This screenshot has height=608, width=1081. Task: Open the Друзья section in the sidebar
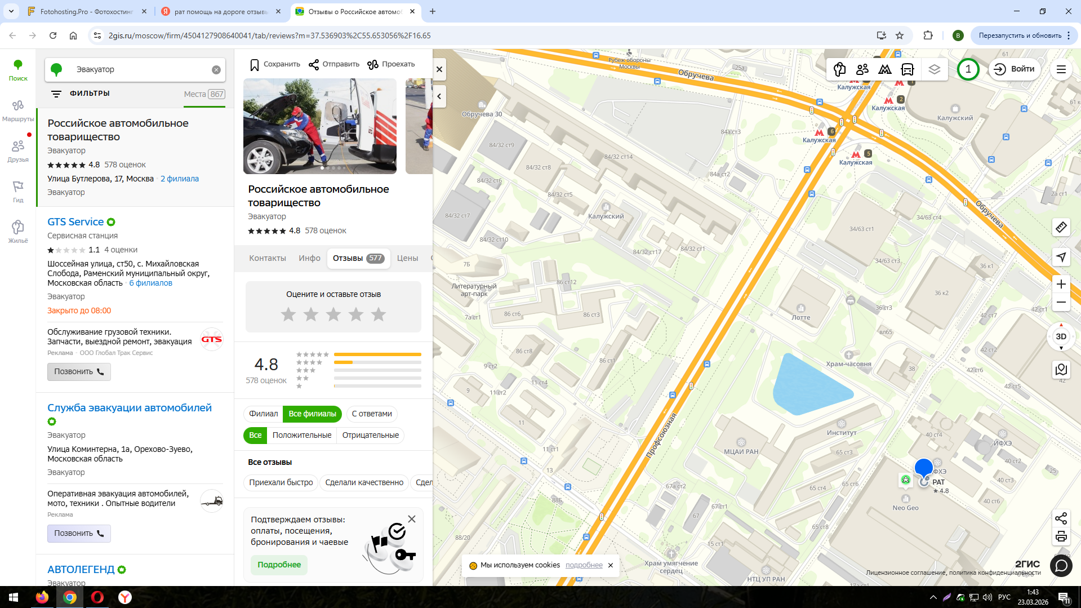(18, 152)
